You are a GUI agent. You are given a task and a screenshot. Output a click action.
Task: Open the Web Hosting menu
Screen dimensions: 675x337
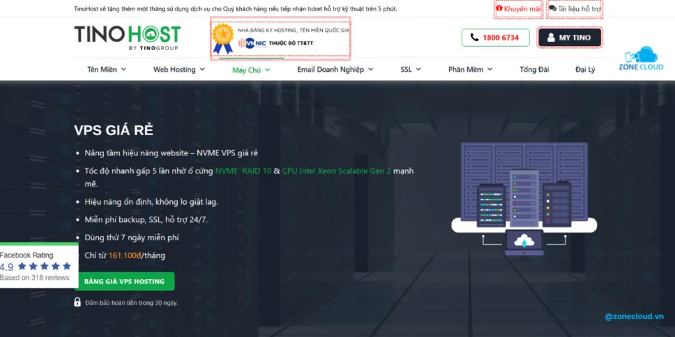(179, 70)
